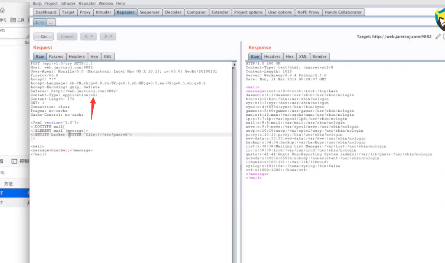The image size is (445, 263).
Task: Select Repeater request tab 1
Action: (x=37, y=22)
